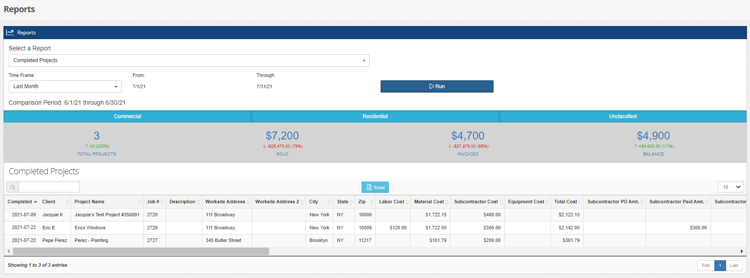This screenshot has height=278, width=750.
Task: Click the Reports chart icon in header
Action: pyautogui.click(x=10, y=33)
